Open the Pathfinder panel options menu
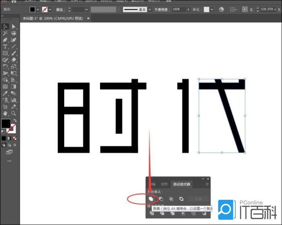Screen dimensions: 282x225 point(207,184)
